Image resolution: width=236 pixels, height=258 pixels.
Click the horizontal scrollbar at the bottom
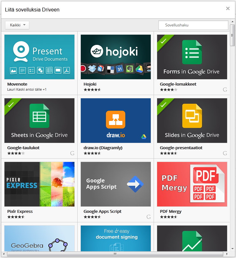point(115,254)
